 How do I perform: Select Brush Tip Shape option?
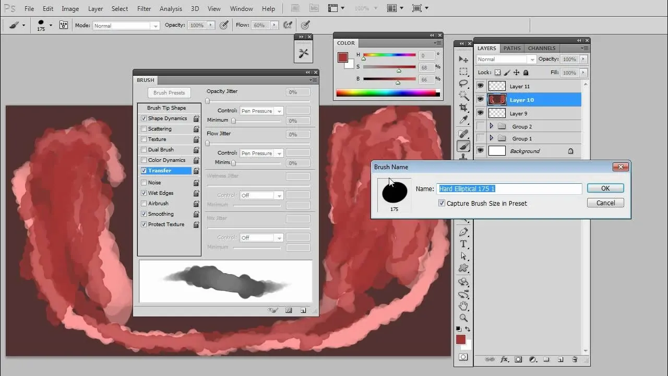pyautogui.click(x=166, y=108)
